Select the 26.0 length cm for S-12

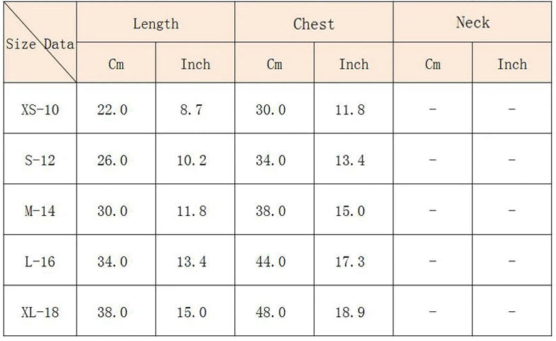pyautogui.click(x=112, y=161)
